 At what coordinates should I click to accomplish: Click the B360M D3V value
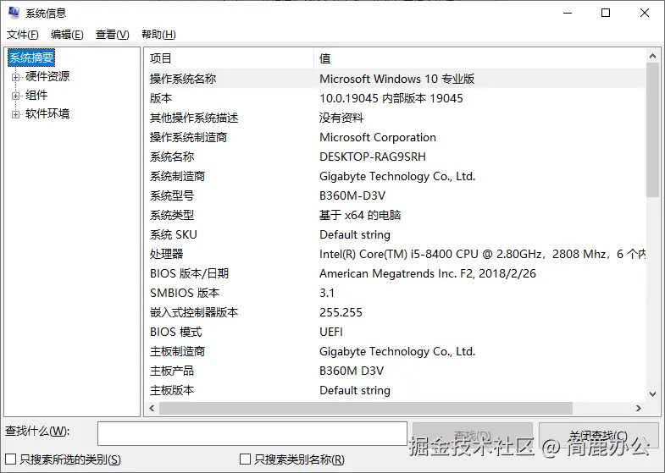coord(352,371)
